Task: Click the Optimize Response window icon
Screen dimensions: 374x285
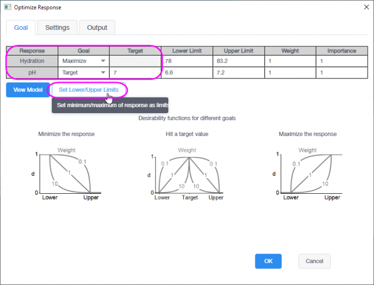Action: pyautogui.click(x=7, y=7)
